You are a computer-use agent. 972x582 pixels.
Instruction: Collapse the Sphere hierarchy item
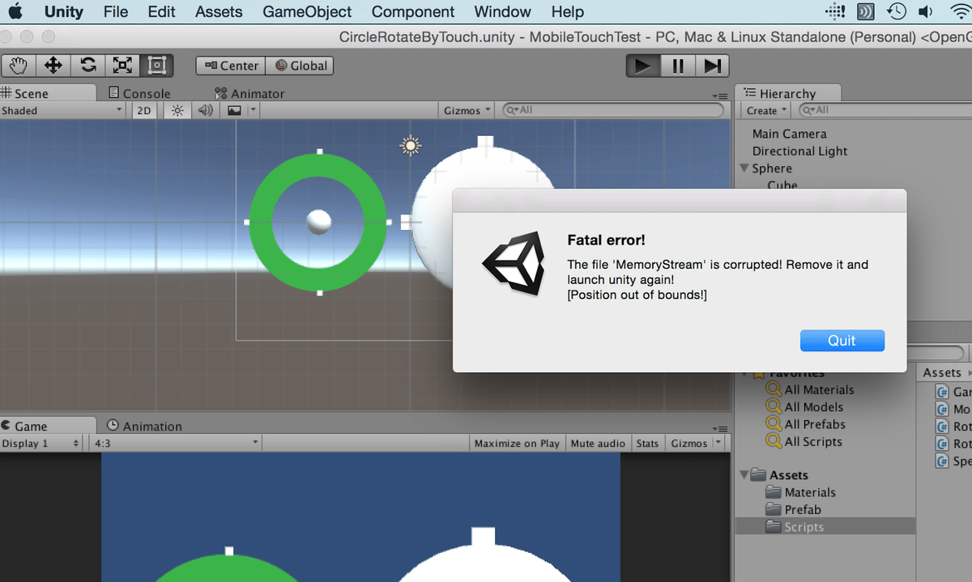tap(744, 168)
